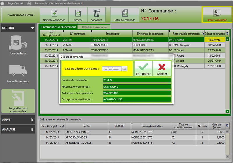Switch to Commandes d'enlèvement tab
This screenshot has width=233, height=163.
click(59, 27)
